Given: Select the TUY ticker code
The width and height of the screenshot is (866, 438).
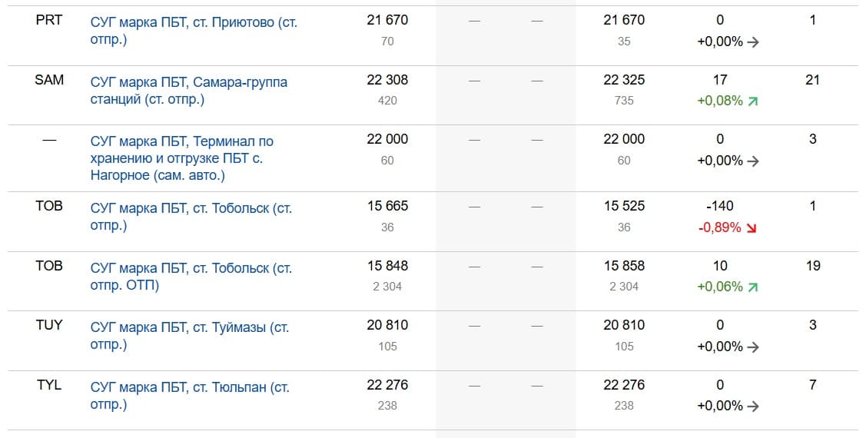Looking at the screenshot, I should (x=49, y=325).
